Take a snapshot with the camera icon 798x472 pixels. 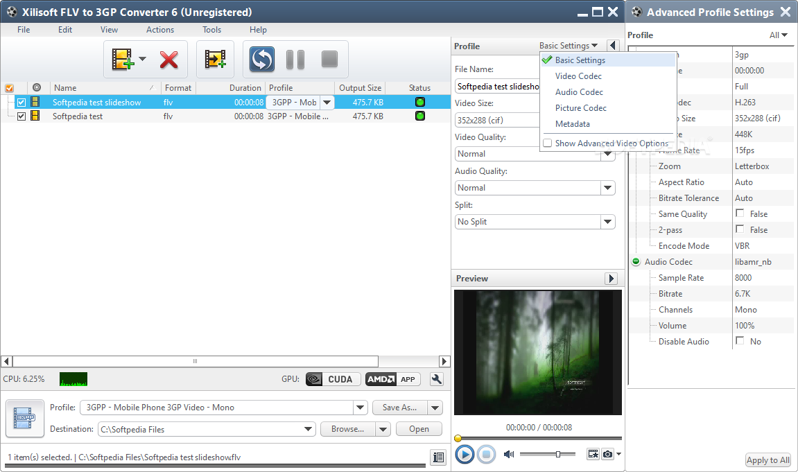pyautogui.click(x=607, y=454)
